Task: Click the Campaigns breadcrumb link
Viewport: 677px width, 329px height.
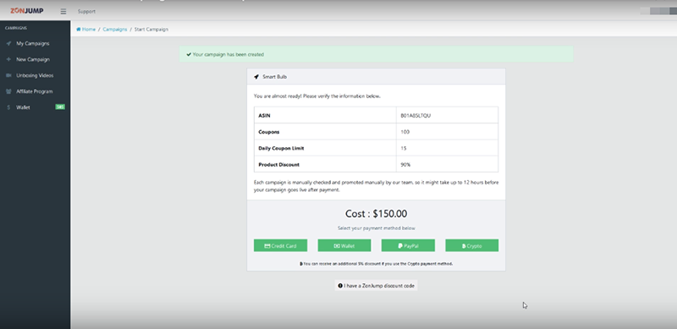Action: (115, 30)
